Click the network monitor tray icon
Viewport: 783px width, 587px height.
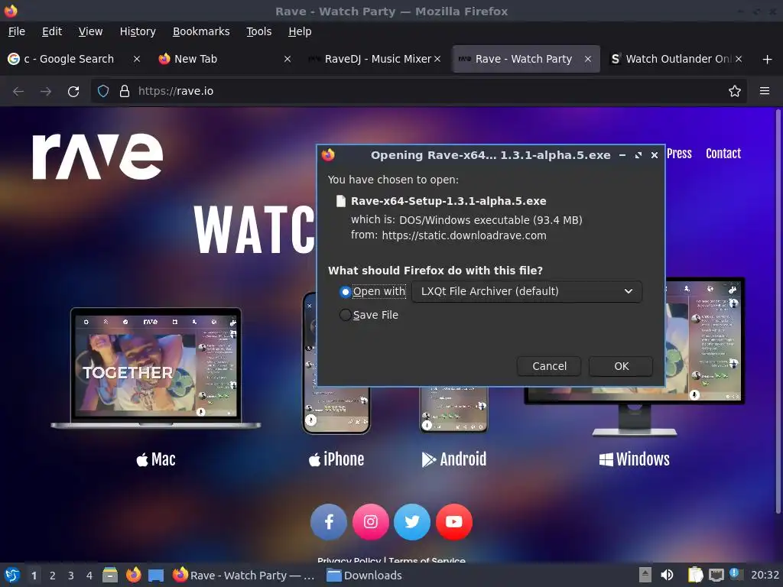click(x=716, y=576)
